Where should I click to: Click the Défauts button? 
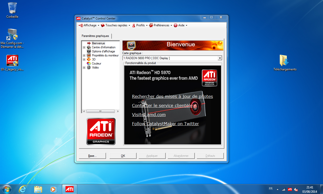[x=210, y=156]
